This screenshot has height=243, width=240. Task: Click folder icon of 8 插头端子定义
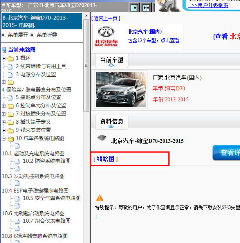click(x=11, y=122)
